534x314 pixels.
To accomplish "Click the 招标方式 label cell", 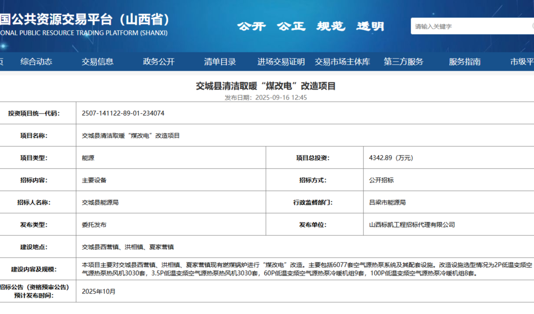I will point(314,180).
